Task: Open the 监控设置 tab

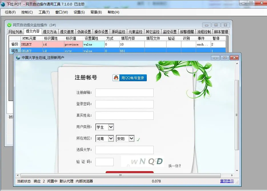Action: 170,32
